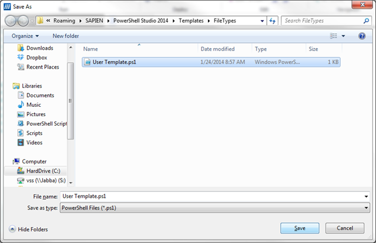Select the Roaming breadcrumb segment
376x243 pixels.
tap(64, 21)
